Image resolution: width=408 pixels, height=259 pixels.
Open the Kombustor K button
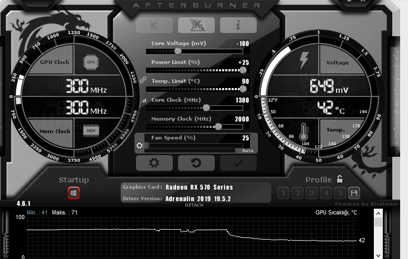point(154,25)
